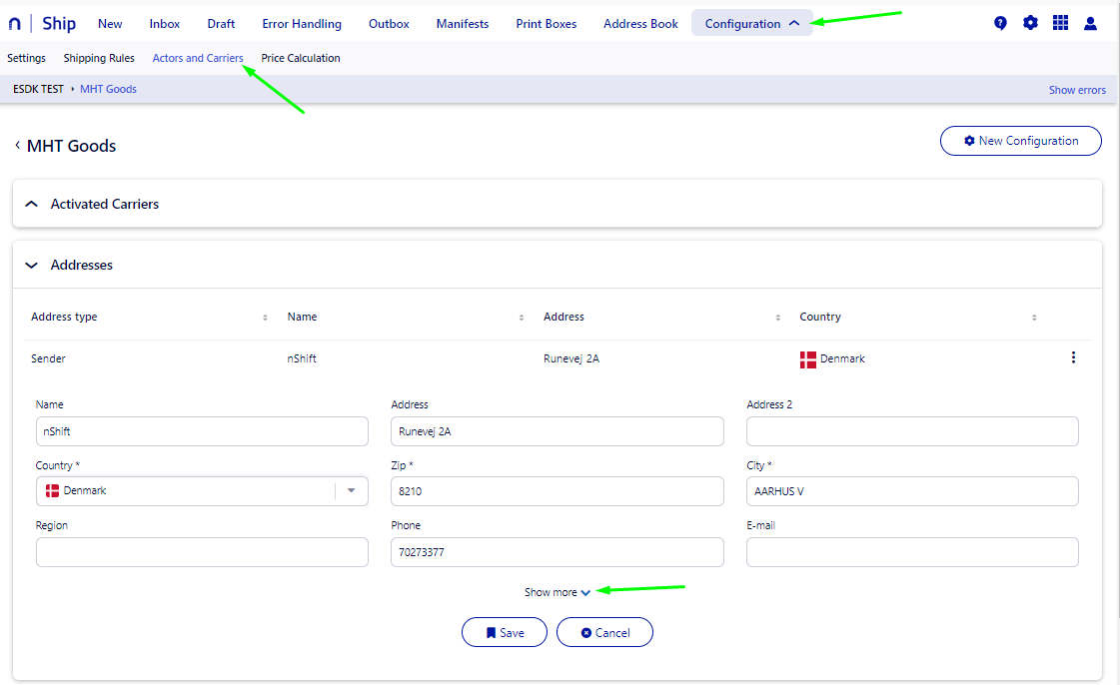
Task: Click the New Configuration button
Action: coord(1020,141)
